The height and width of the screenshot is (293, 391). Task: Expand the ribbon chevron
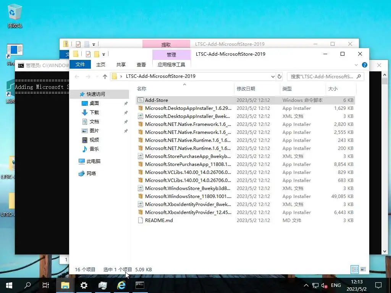click(356, 65)
